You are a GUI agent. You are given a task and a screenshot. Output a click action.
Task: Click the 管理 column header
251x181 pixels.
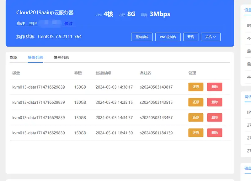tap(192, 73)
